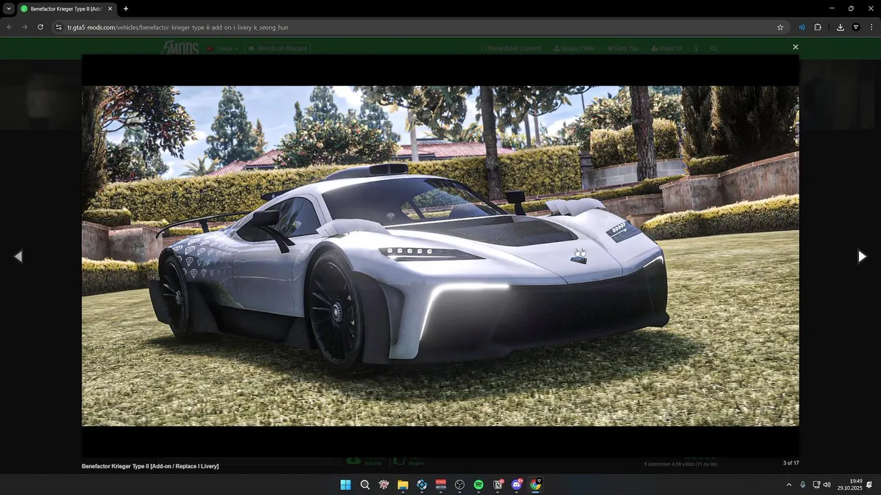This screenshot has height=495, width=881.
Task: Click the microphone tray icon
Action: coord(803,485)
